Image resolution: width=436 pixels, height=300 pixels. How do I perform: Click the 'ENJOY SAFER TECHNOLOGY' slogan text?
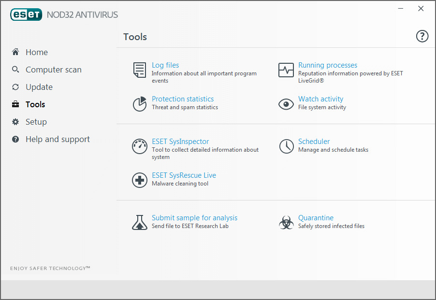pos(50,268)
